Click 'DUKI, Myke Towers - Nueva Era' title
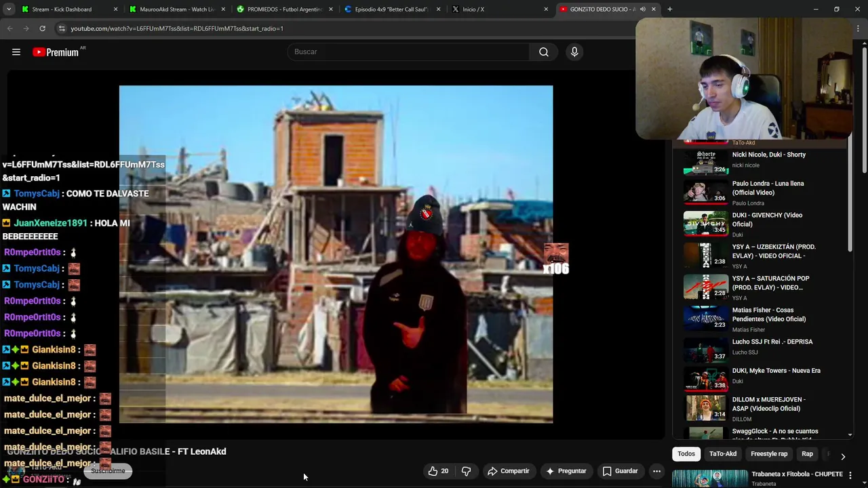The width and height of the screenshot is (868, 488). tap(776, 371)
